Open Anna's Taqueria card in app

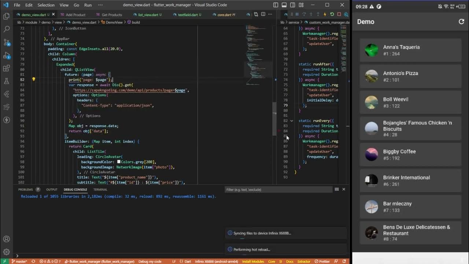410,50
